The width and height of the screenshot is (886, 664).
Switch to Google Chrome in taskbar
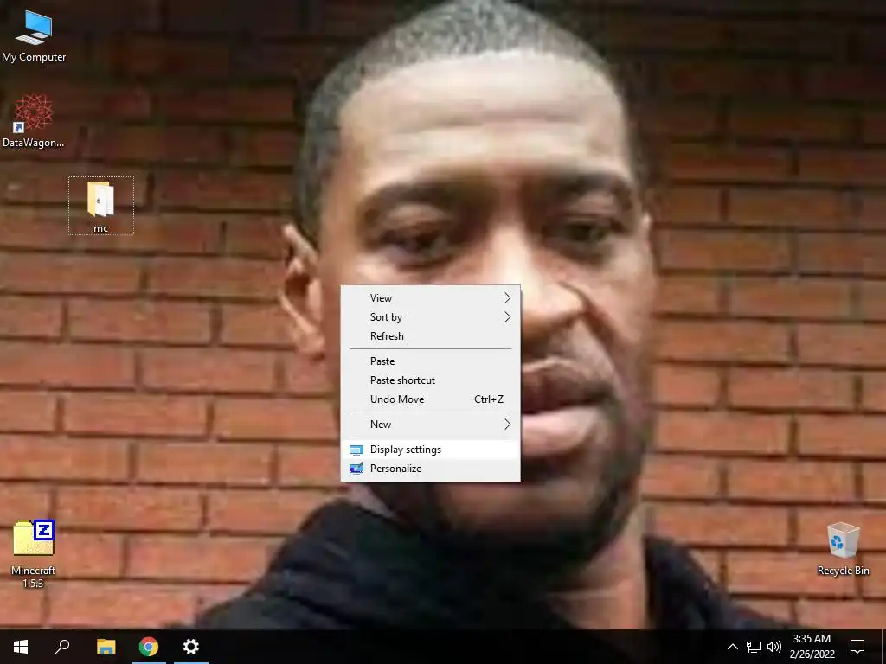149,647
